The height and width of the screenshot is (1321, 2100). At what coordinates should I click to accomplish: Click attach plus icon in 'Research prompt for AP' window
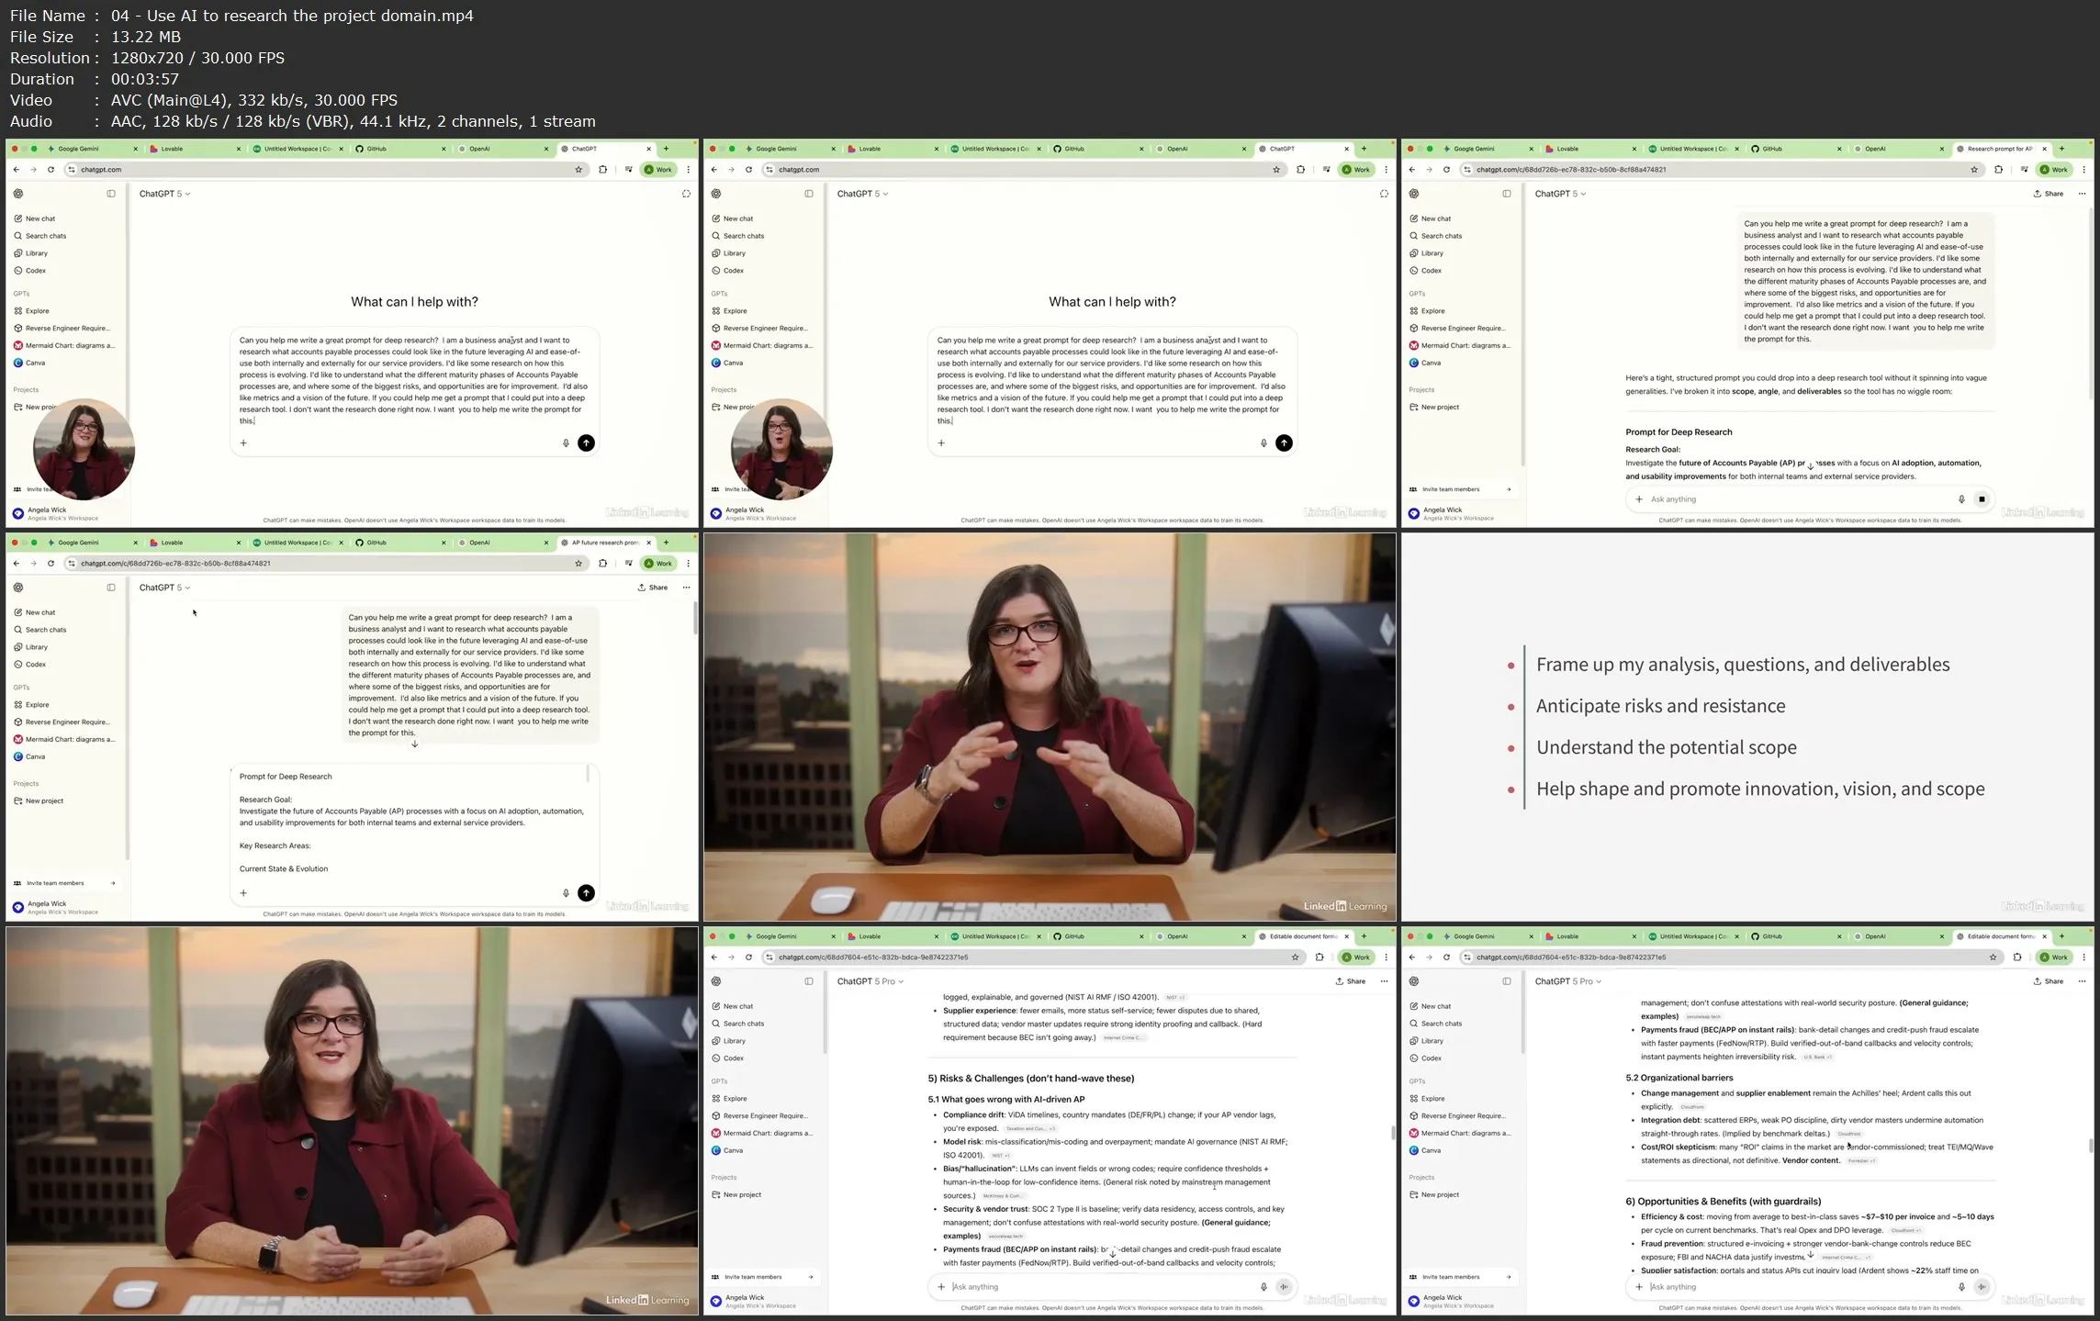1639,499
